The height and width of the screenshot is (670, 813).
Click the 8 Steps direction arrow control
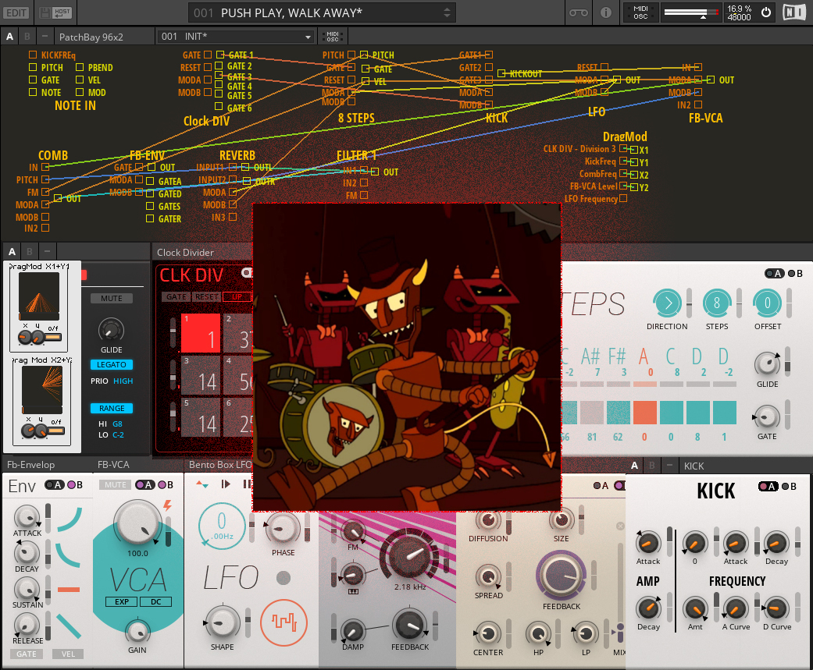pos(667,303)
